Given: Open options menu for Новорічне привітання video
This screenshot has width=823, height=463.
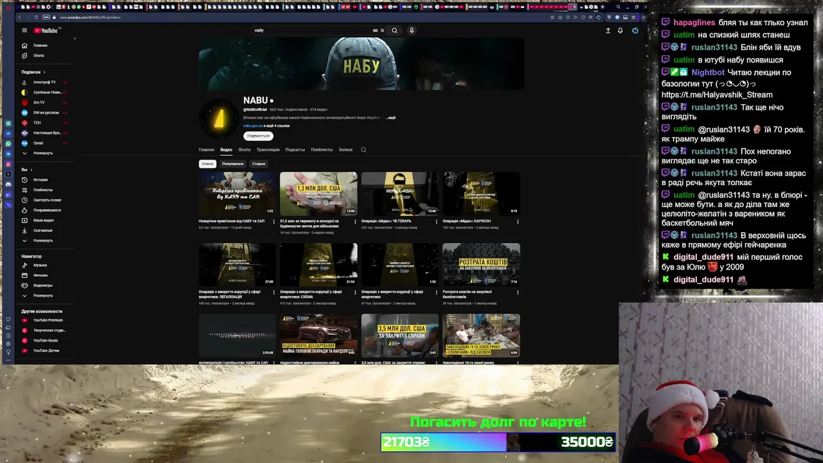Looking at the screenshot, I should coord(274,222).
